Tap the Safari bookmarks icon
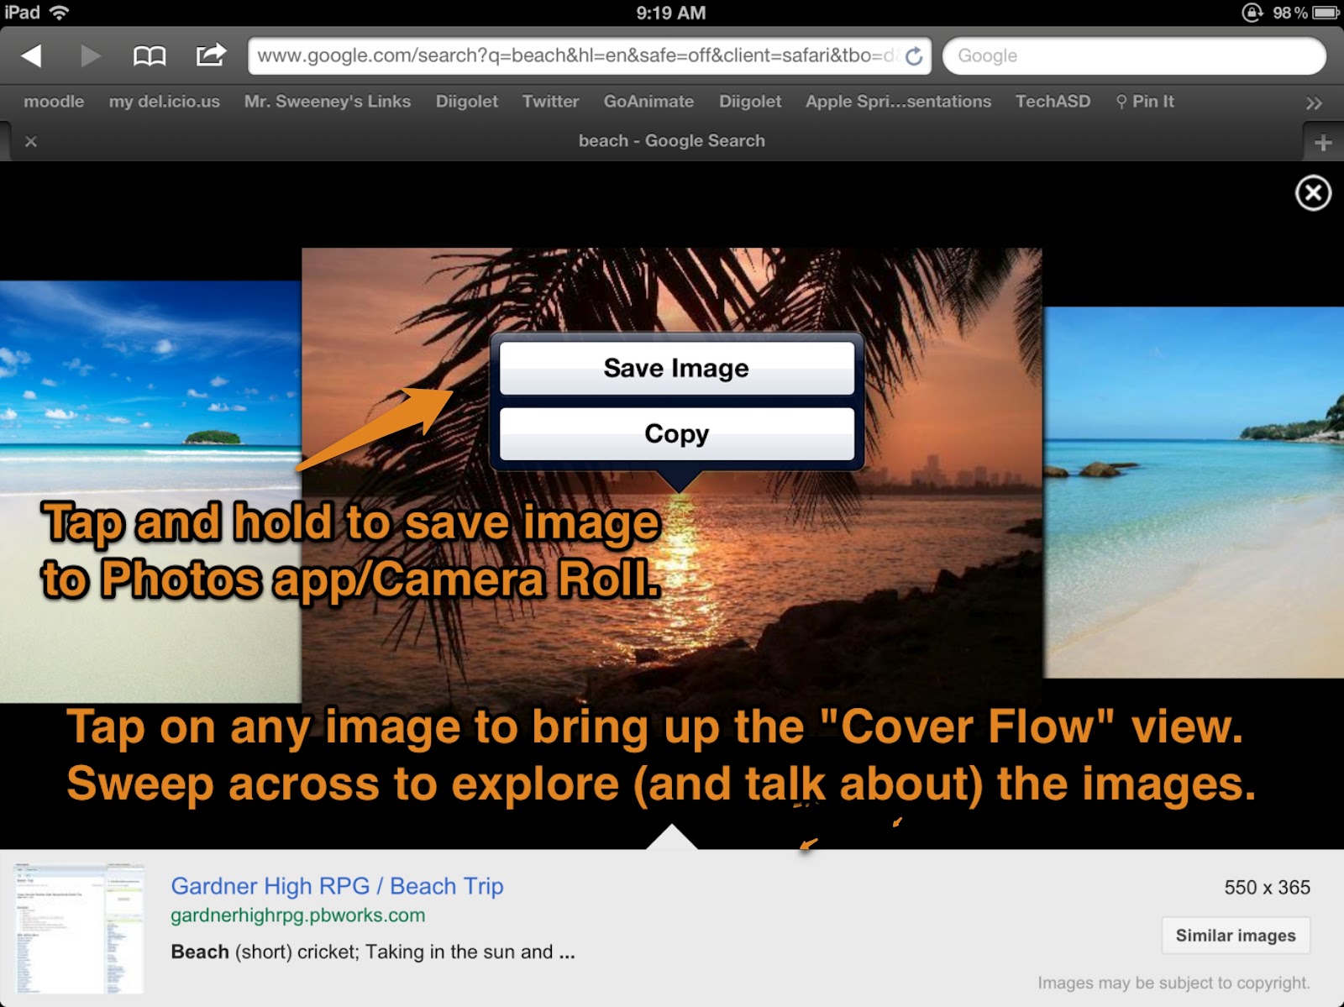This screenshot has height=1007, width=1344. coord(150,55)
